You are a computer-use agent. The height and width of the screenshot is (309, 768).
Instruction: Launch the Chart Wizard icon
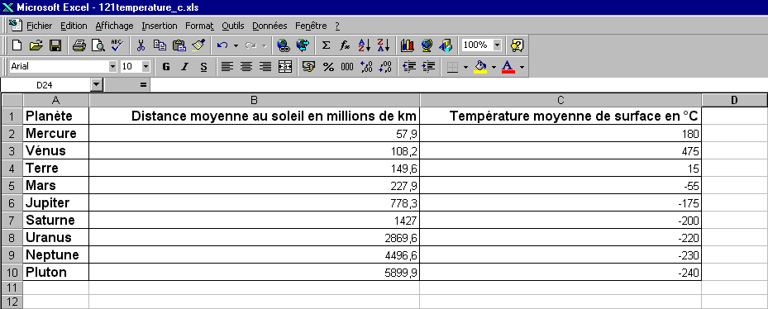tap(408, 45)
